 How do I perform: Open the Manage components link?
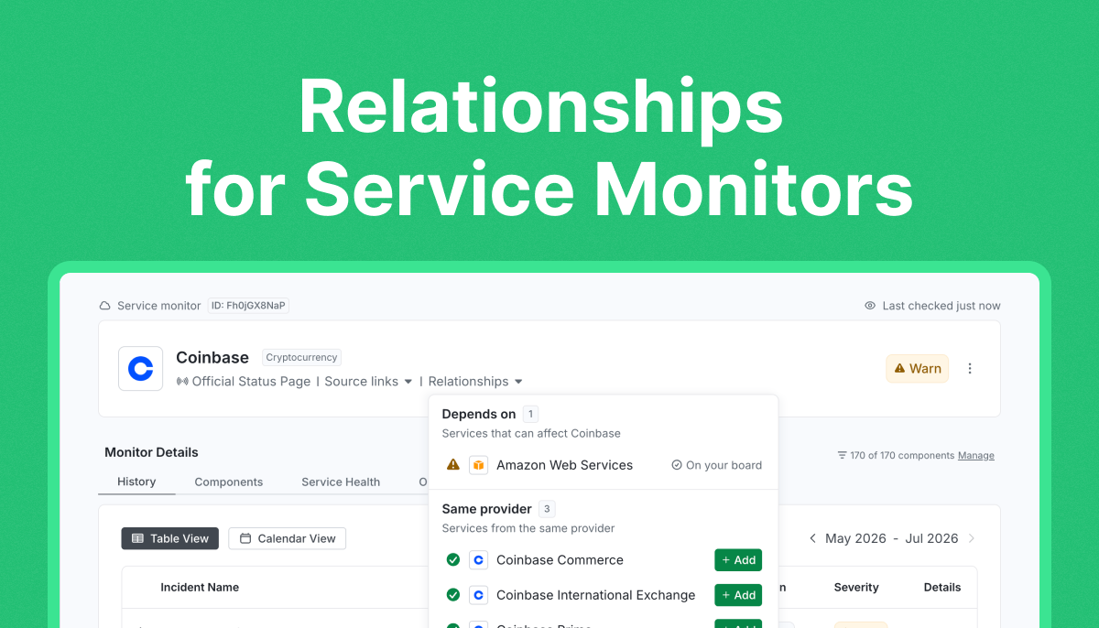(976, 455)
